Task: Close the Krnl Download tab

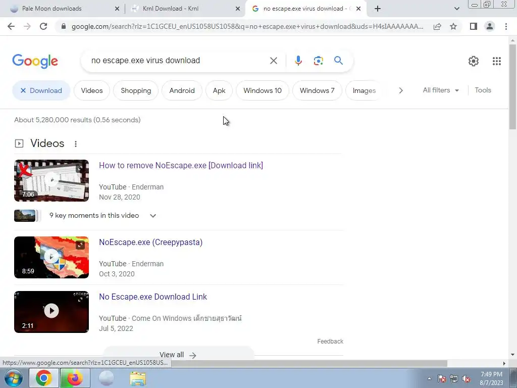Action: 238,9
